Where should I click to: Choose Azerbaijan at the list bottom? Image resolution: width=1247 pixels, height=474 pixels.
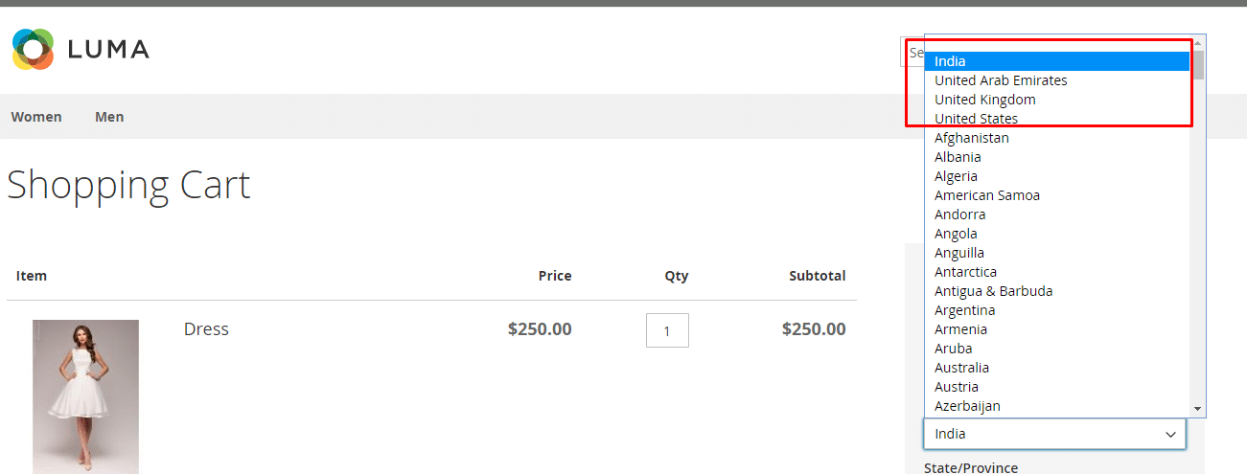click(x=967, y=406)
